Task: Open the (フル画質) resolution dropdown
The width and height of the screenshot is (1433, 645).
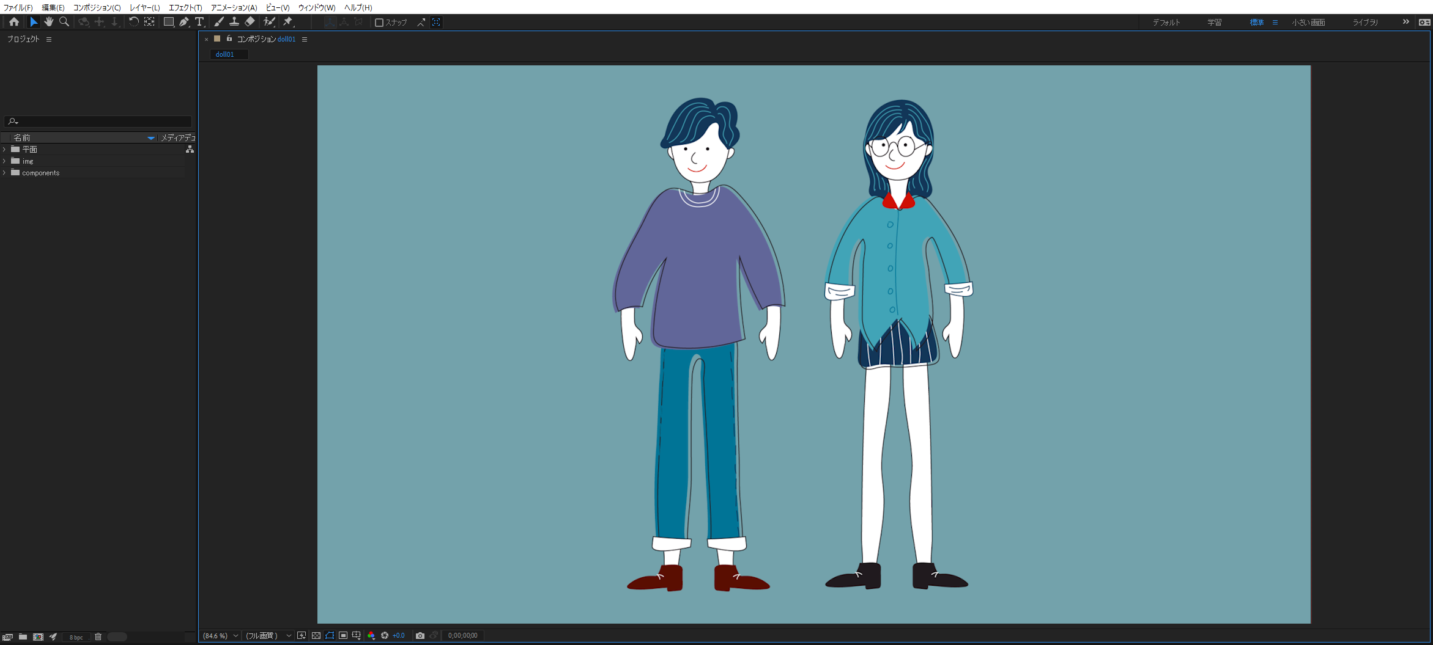Action: [268, 635]
